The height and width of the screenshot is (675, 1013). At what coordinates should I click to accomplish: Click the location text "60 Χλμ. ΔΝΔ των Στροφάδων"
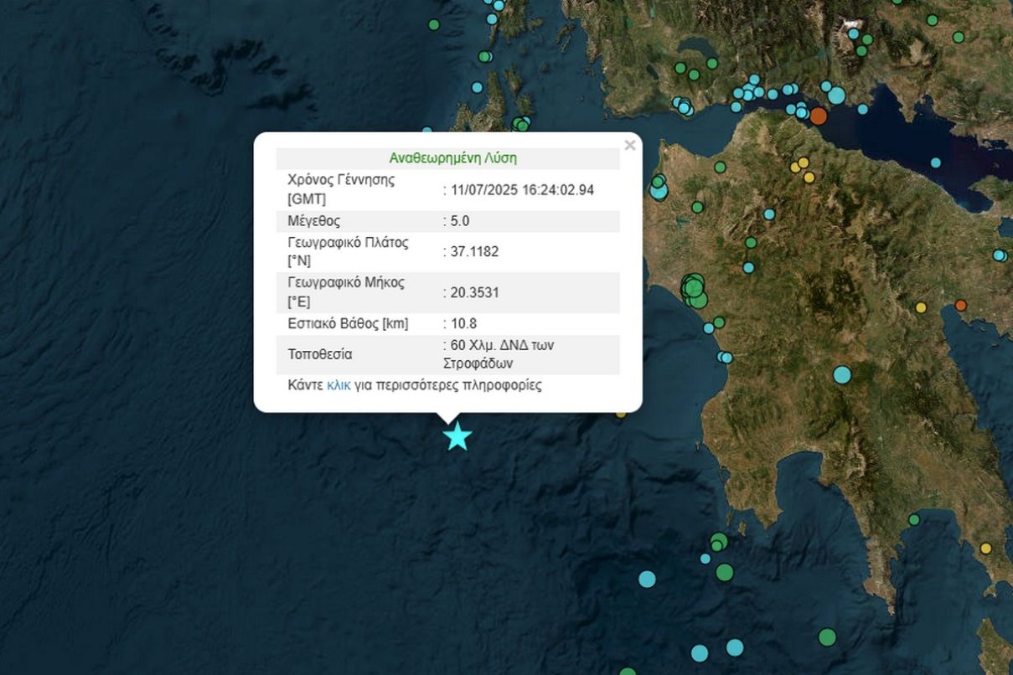coord(499,354)
